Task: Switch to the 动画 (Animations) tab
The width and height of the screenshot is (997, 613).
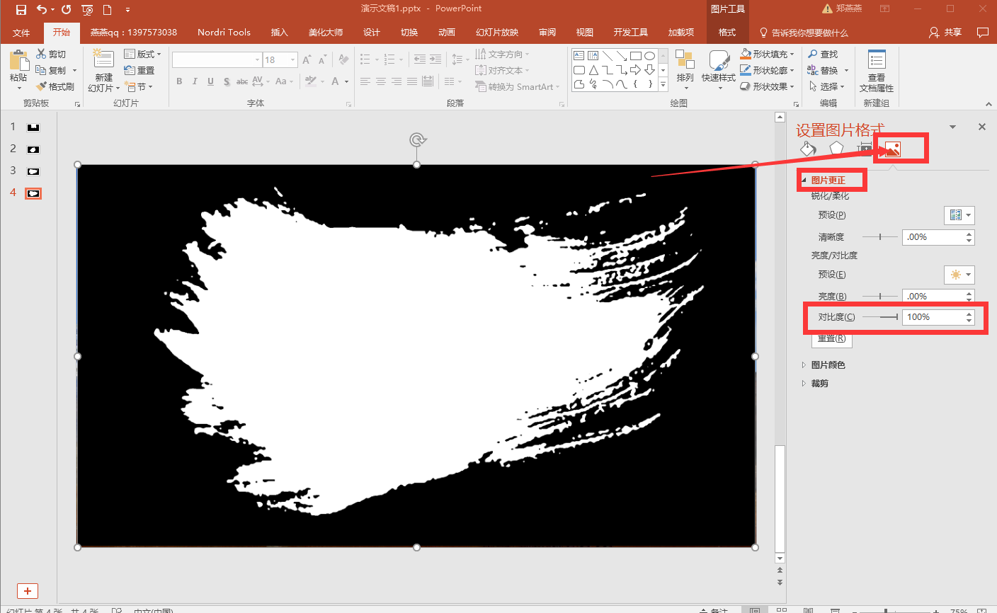Action: (446, 33)
